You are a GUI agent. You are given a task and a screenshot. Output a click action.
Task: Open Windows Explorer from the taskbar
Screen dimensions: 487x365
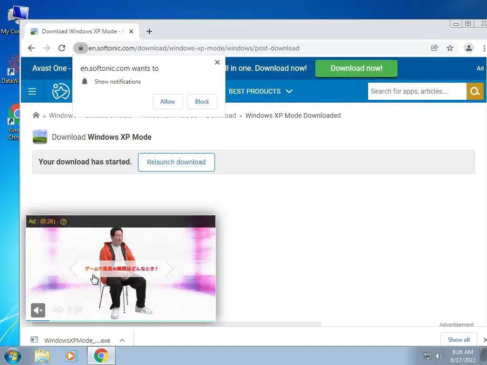42,356
